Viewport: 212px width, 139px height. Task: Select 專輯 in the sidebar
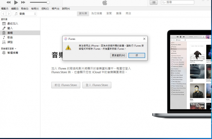click(20, 33)
